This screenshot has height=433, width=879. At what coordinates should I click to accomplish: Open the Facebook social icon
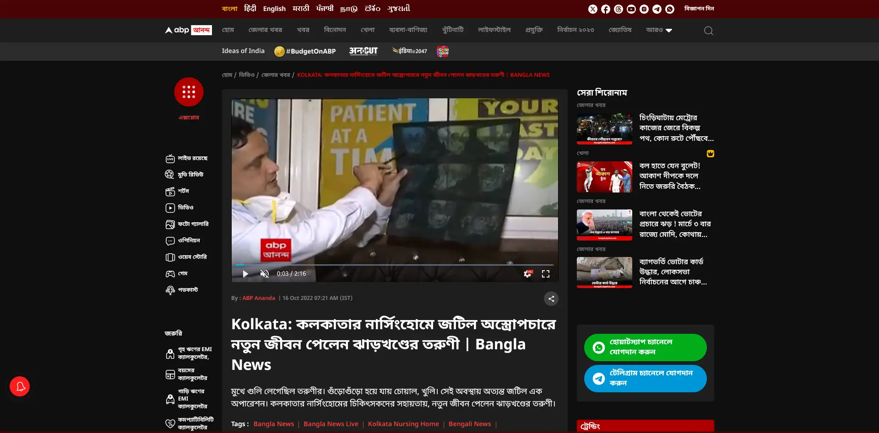605,9
